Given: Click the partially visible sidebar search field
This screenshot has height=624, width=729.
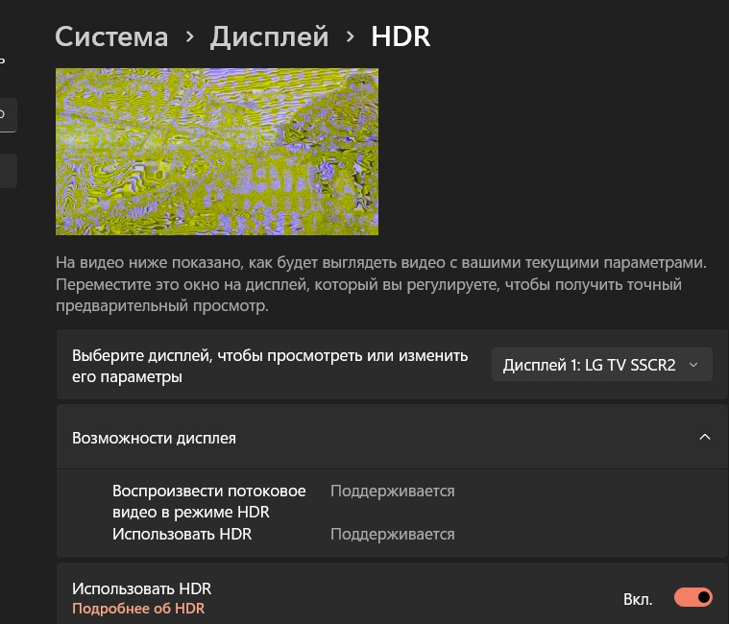Looking at the screenshot, I should [x=8, y=114].
